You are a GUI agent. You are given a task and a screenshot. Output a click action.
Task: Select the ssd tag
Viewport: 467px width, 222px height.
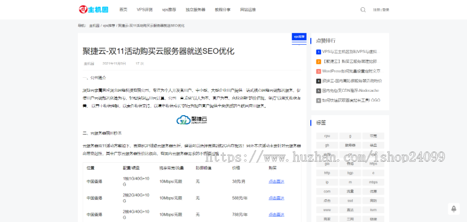tap(350, 201)
